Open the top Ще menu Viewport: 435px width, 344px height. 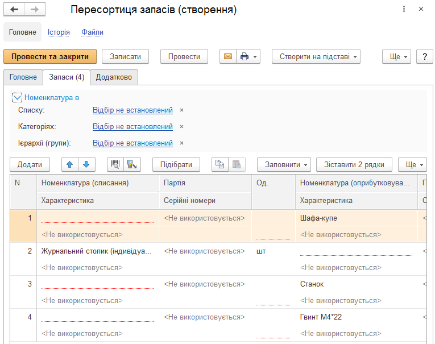[x=396, y=57]
